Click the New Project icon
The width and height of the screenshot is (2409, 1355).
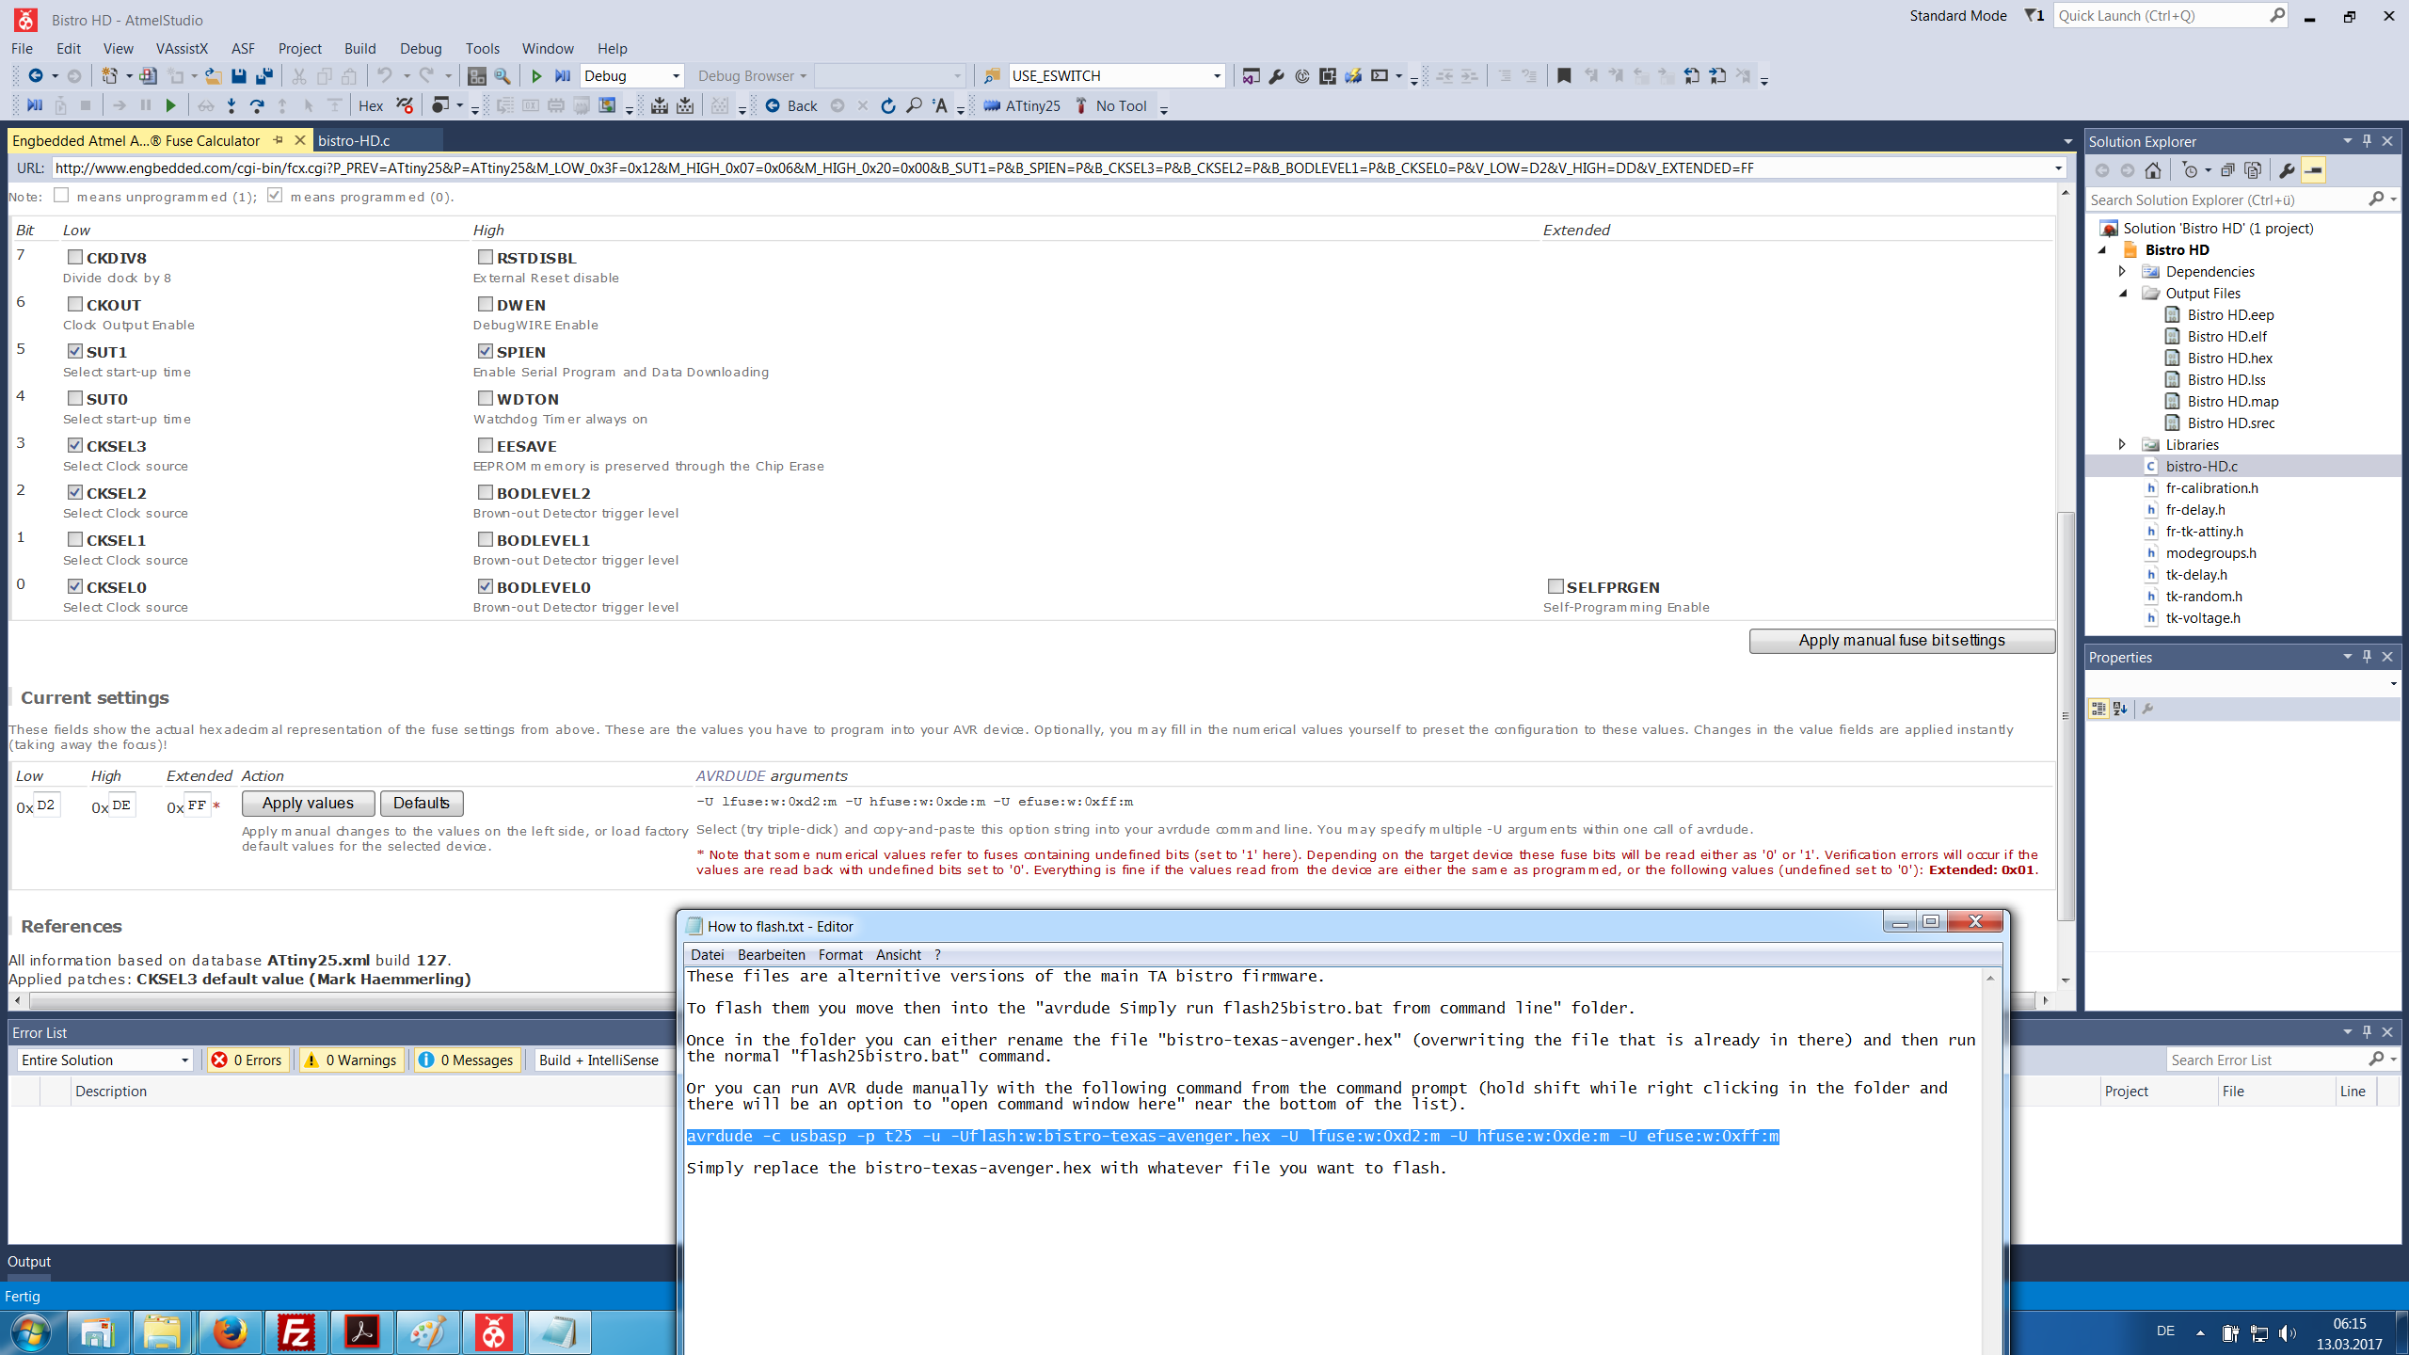[x=110, y=76]
